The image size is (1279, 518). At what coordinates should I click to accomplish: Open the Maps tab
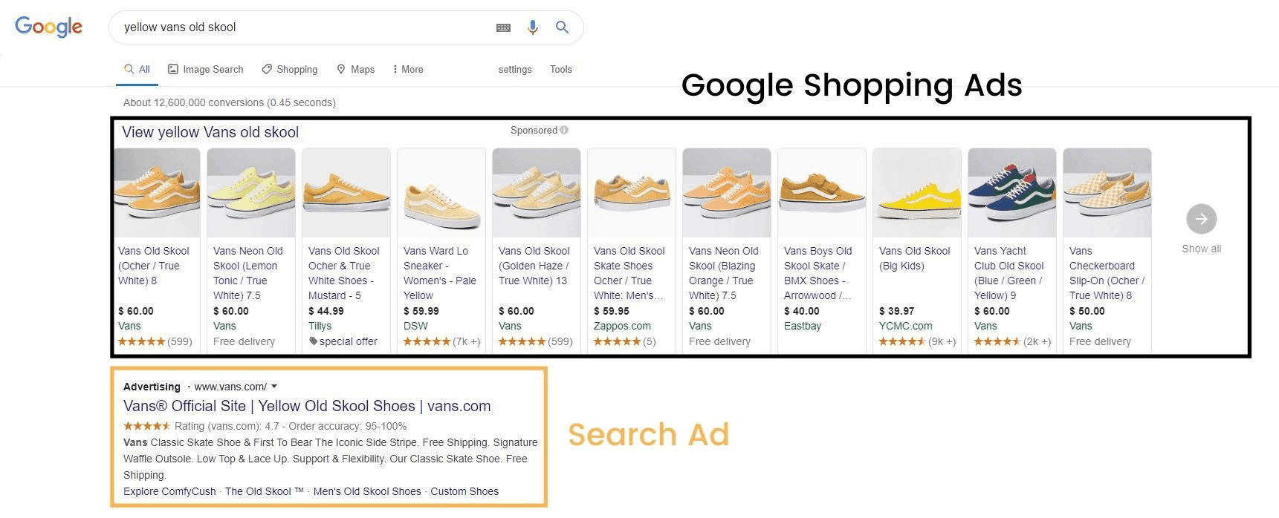point(355,69)
